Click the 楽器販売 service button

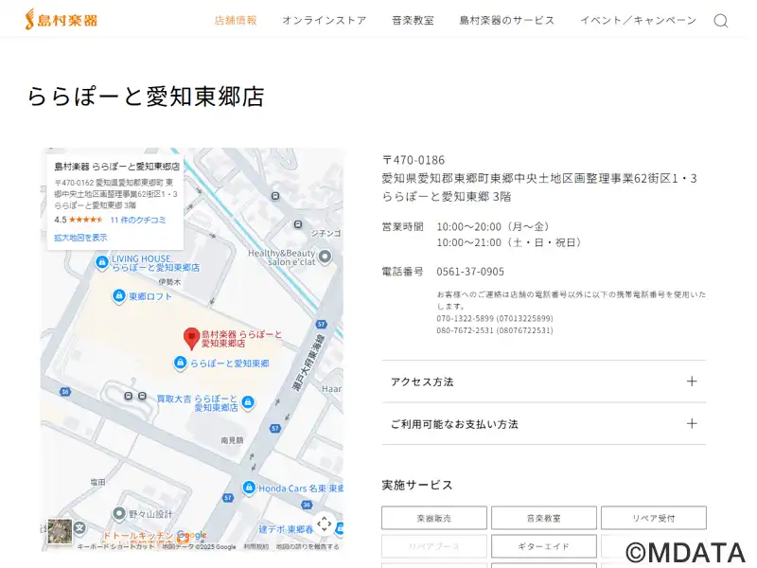[434, 518]
